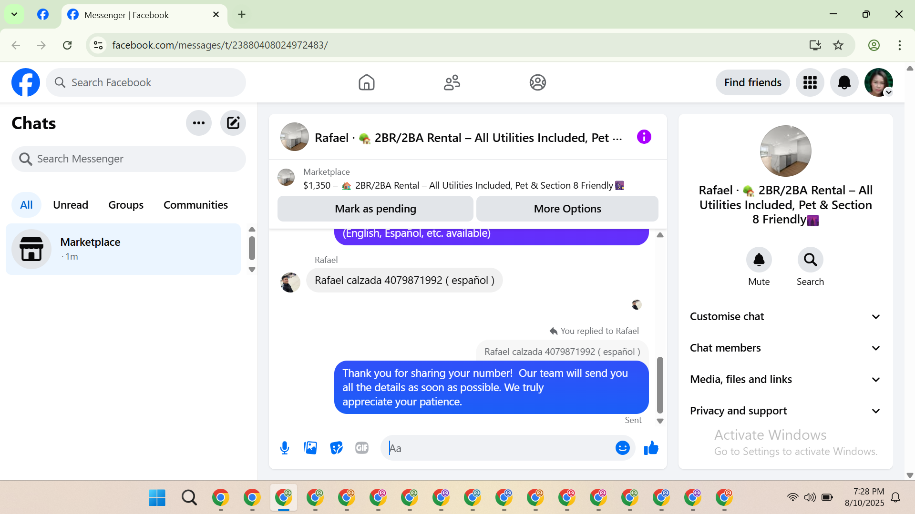Image resolution: width=915 pixels, height=514 pixels.
Task: Open conversation information purple icon
Action: point(644,137)
